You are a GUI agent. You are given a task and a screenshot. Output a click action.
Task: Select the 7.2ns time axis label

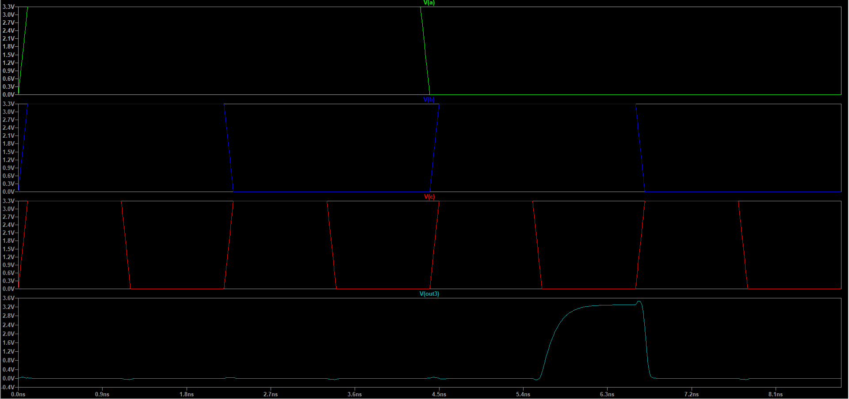pos(692,394)
